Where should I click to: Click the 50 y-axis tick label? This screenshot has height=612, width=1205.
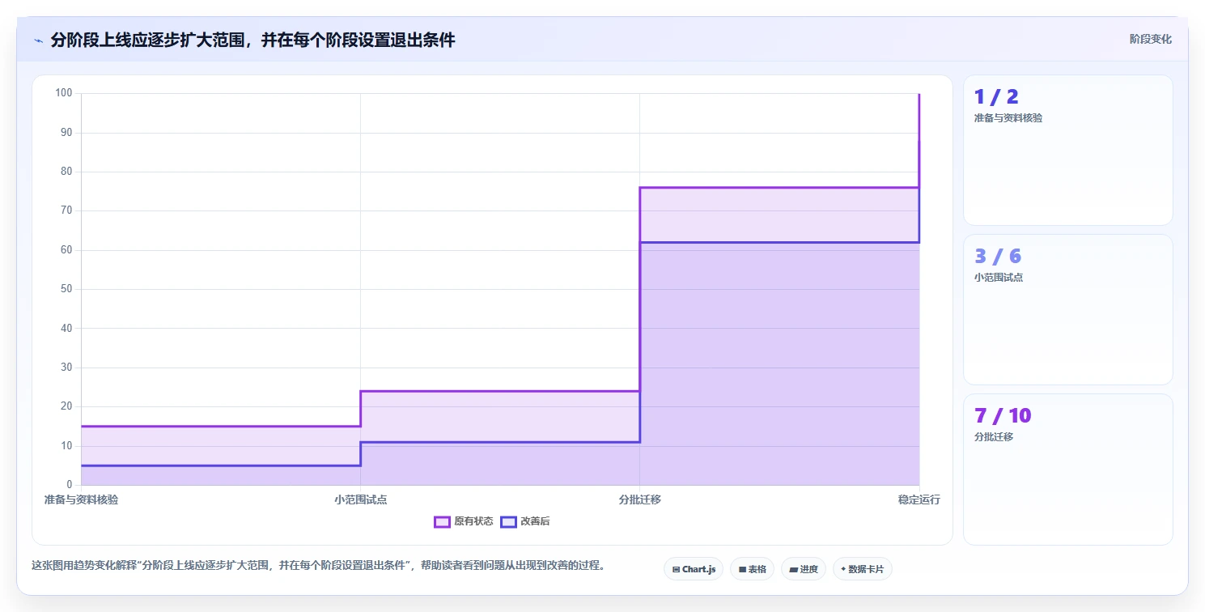pyautogui.click(x=66, y=289)
